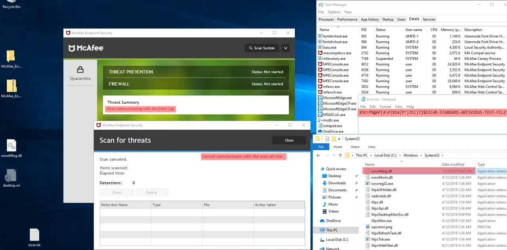Click the Clean button in scan dialog
Screen dimensions: 507x250
(x=116, y=192)
